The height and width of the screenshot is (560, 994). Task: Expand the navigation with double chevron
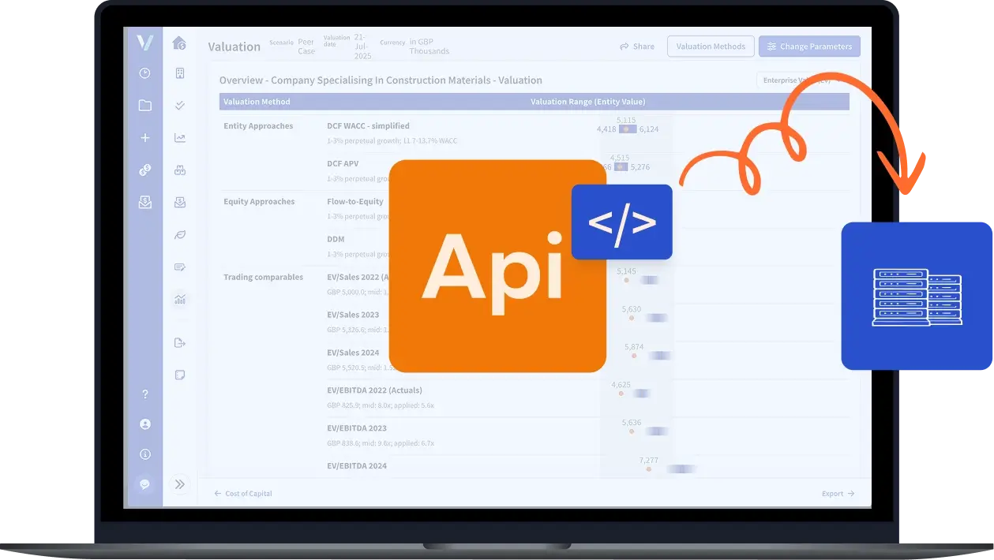click(180, 484)
